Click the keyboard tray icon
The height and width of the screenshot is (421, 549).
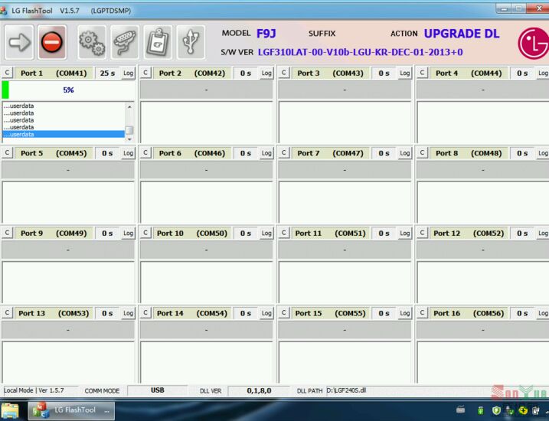(x=461, y=409)
